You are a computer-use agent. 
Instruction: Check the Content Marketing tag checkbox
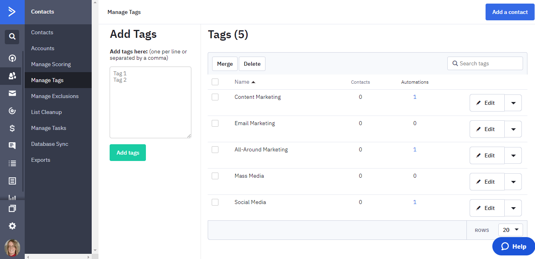(215, 97)
